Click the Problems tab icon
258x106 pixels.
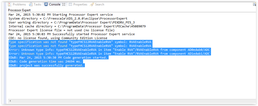[x=10, y=4]
